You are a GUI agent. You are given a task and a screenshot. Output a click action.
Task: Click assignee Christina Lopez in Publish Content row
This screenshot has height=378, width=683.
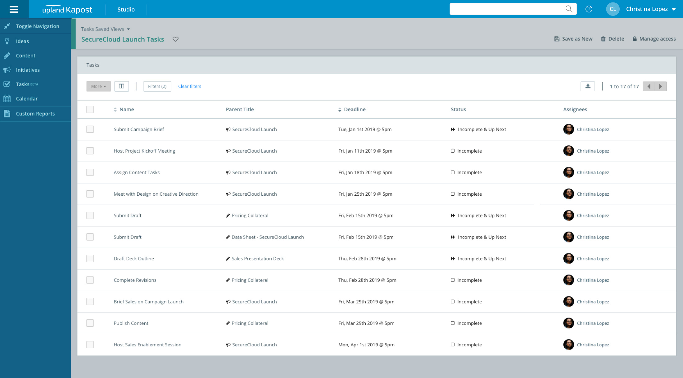tap(593, 323)
